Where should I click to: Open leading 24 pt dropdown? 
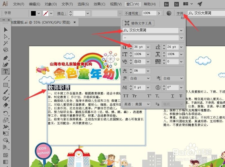click(181, 47)
